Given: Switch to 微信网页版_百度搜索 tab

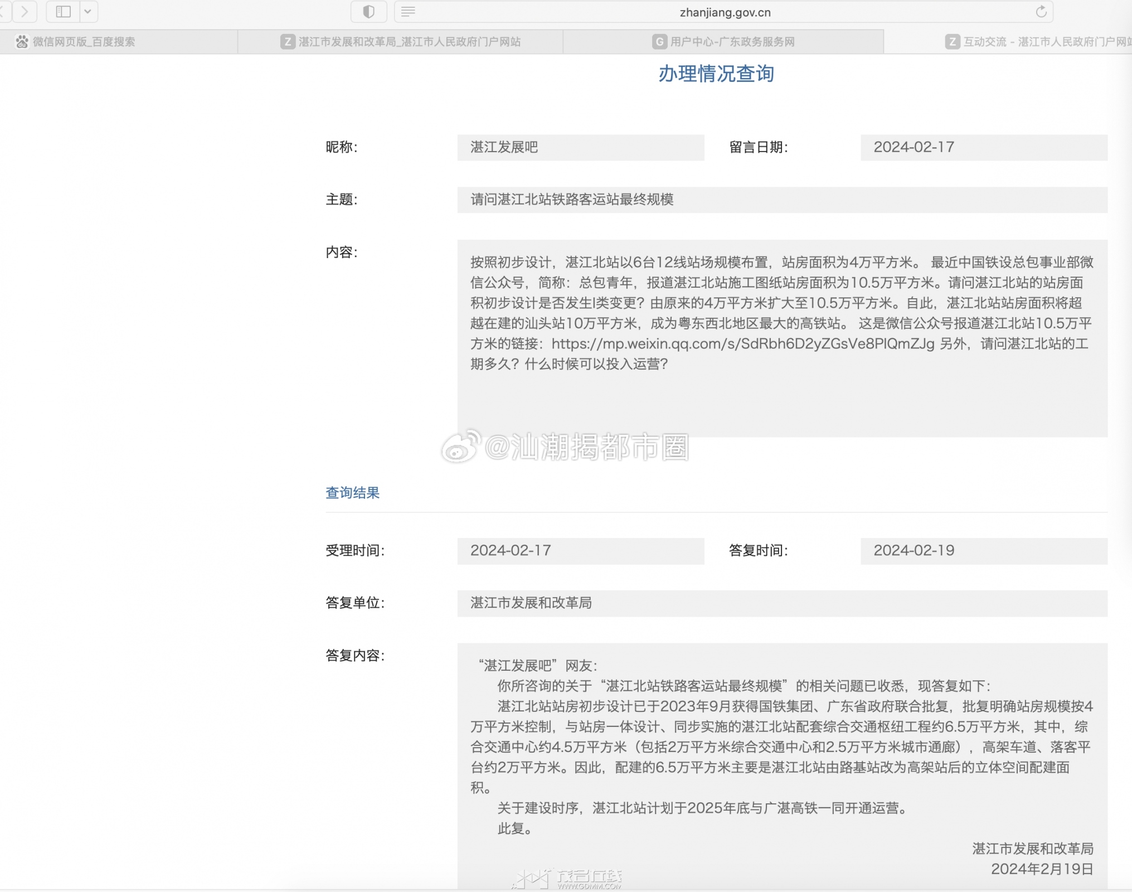Looking at the screenshot, I should (x=118, y=42).
